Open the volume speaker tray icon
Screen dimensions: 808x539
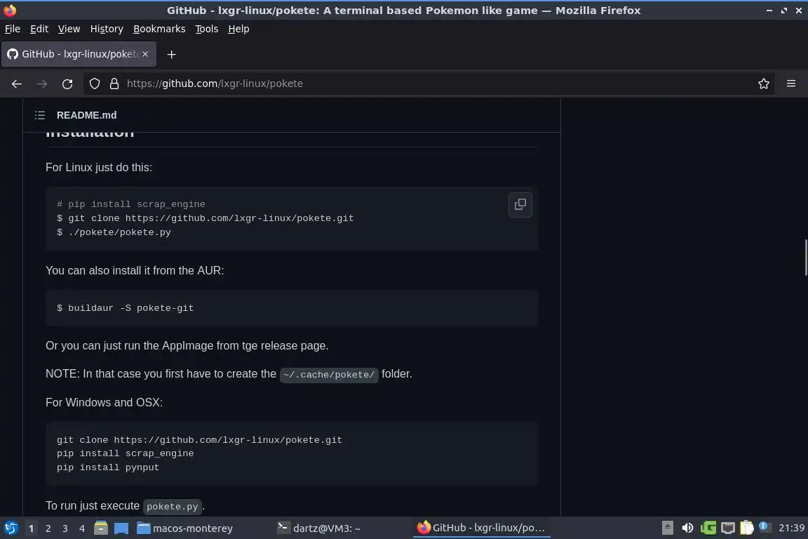coord(687,528)
